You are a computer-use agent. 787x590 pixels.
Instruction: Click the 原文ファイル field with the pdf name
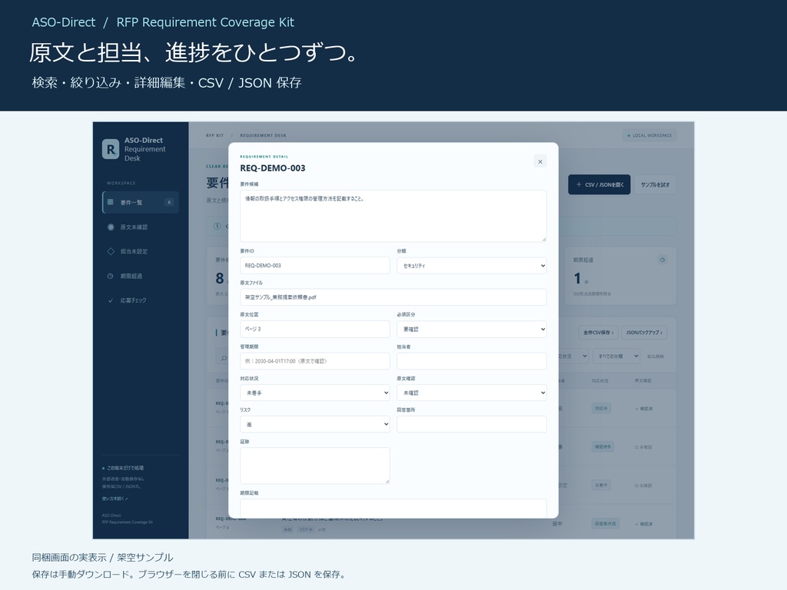click(393, 297)
